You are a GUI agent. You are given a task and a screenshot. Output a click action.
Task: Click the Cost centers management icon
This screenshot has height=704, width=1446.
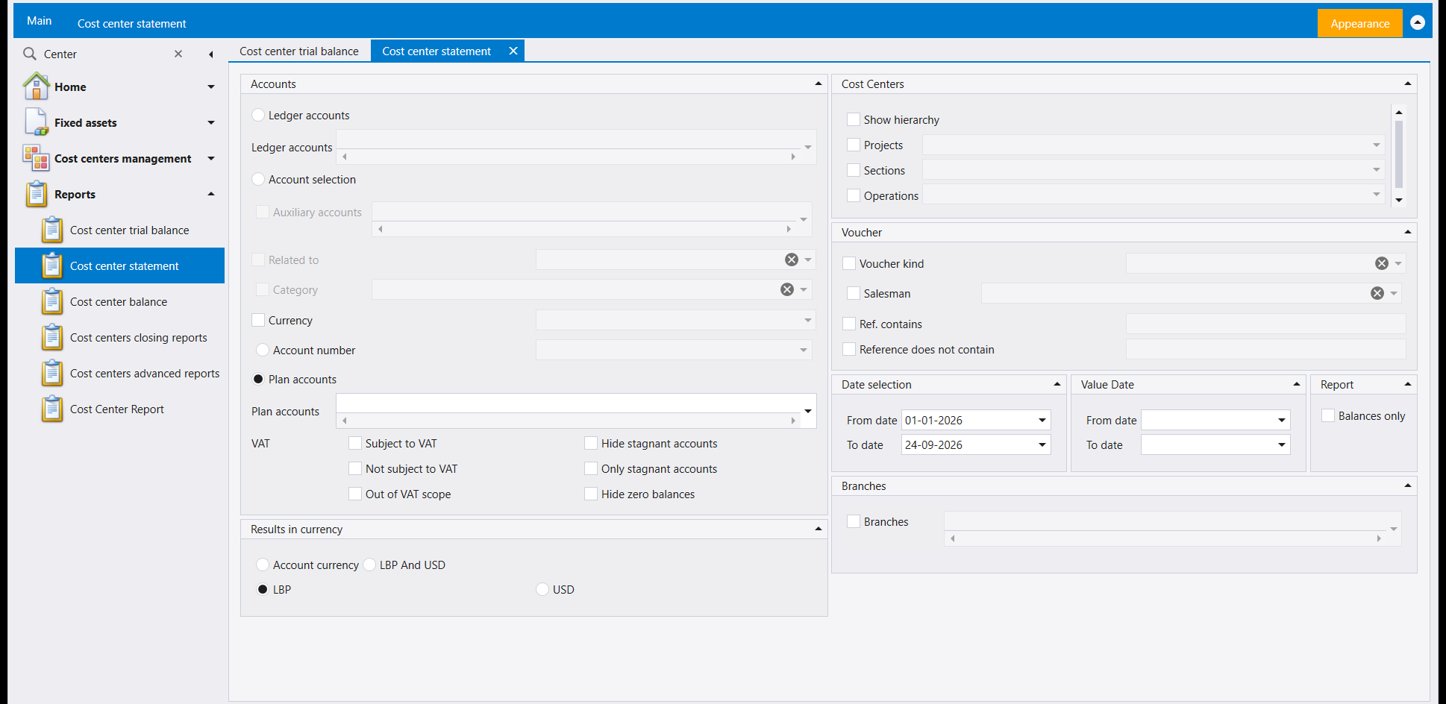(x=36, y=158)
